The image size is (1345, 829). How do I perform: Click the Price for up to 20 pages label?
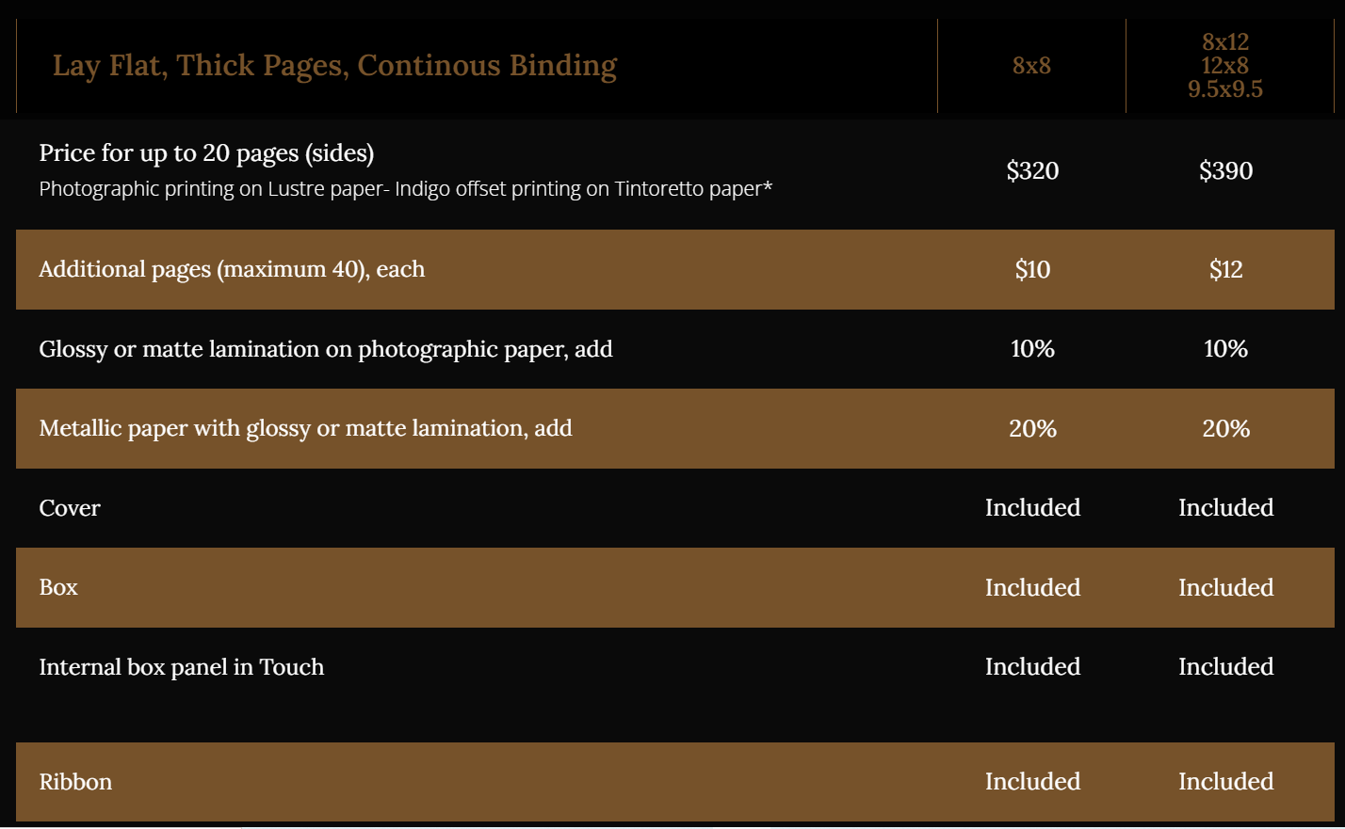(x=206, y=153)
